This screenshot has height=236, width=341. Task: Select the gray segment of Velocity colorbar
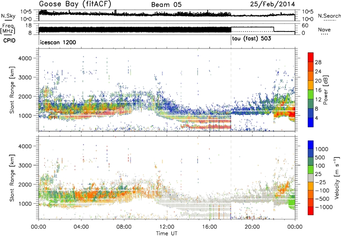311,174
